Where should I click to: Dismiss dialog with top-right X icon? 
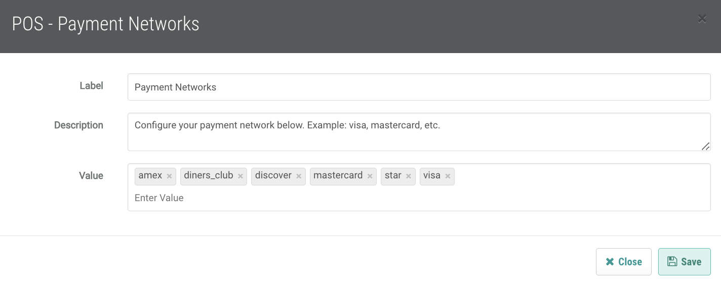(702, 19)
